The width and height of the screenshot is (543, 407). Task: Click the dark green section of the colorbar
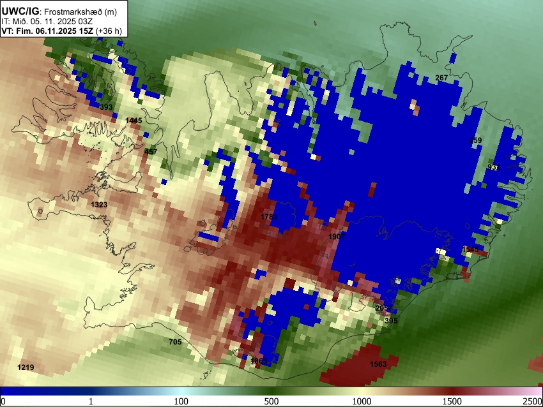click(x=271, y=391)
